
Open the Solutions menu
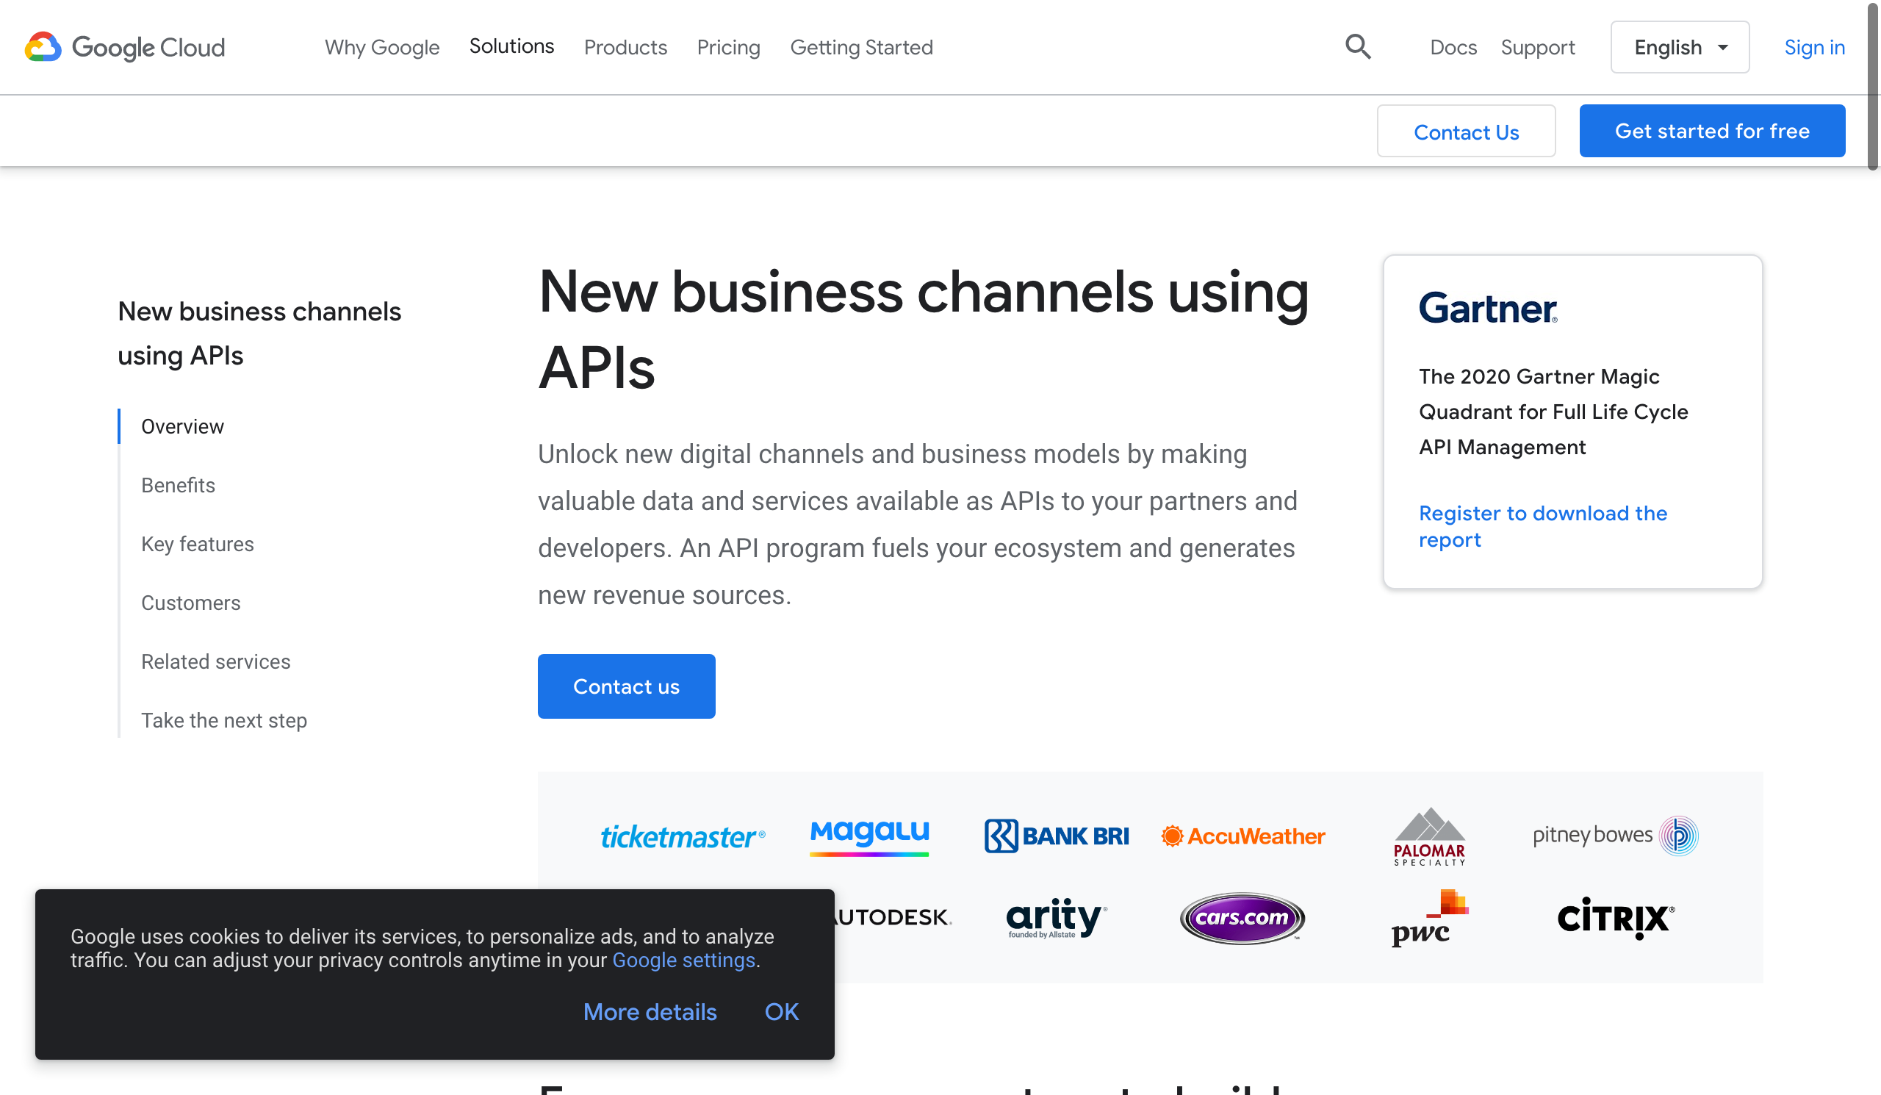click(x=511, y=46)
